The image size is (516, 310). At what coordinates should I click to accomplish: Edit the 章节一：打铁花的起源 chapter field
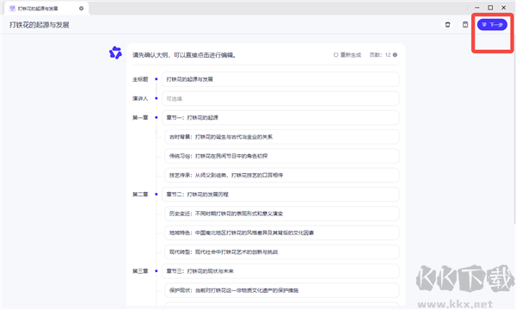[x=280, y=118]
